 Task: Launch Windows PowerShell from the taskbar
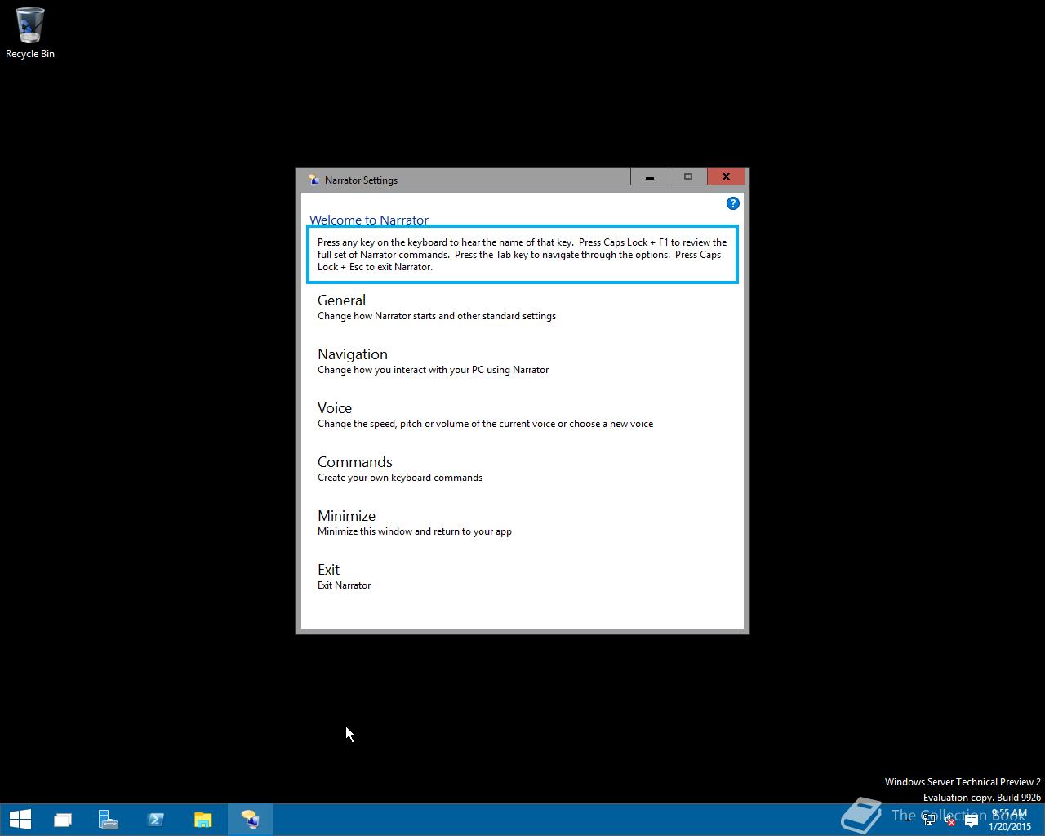coord(156,819)
